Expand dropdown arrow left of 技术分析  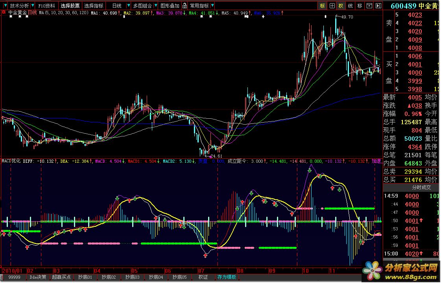[6, 6]
